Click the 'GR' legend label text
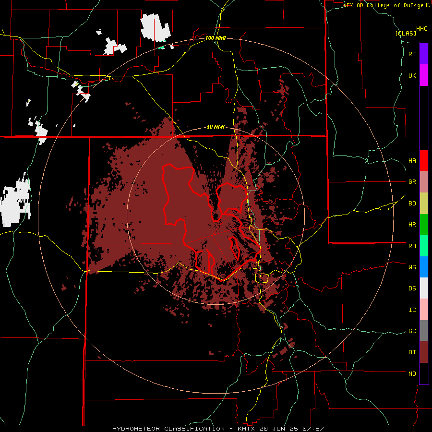This screenshot has height=432, width=432. 412,182
